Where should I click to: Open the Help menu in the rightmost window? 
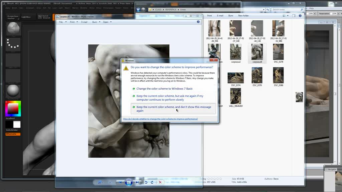click(x=311, y=8)
